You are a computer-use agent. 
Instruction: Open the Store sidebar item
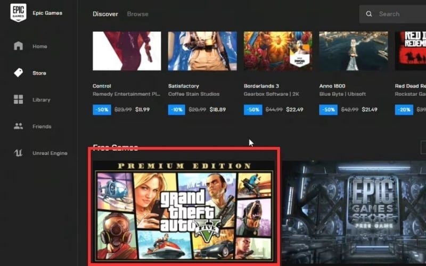point(39,73)
